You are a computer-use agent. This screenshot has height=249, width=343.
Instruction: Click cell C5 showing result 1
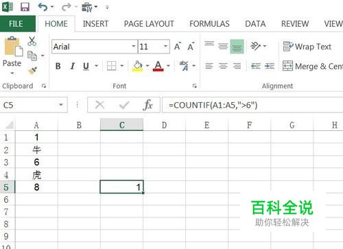pos(121,187)
